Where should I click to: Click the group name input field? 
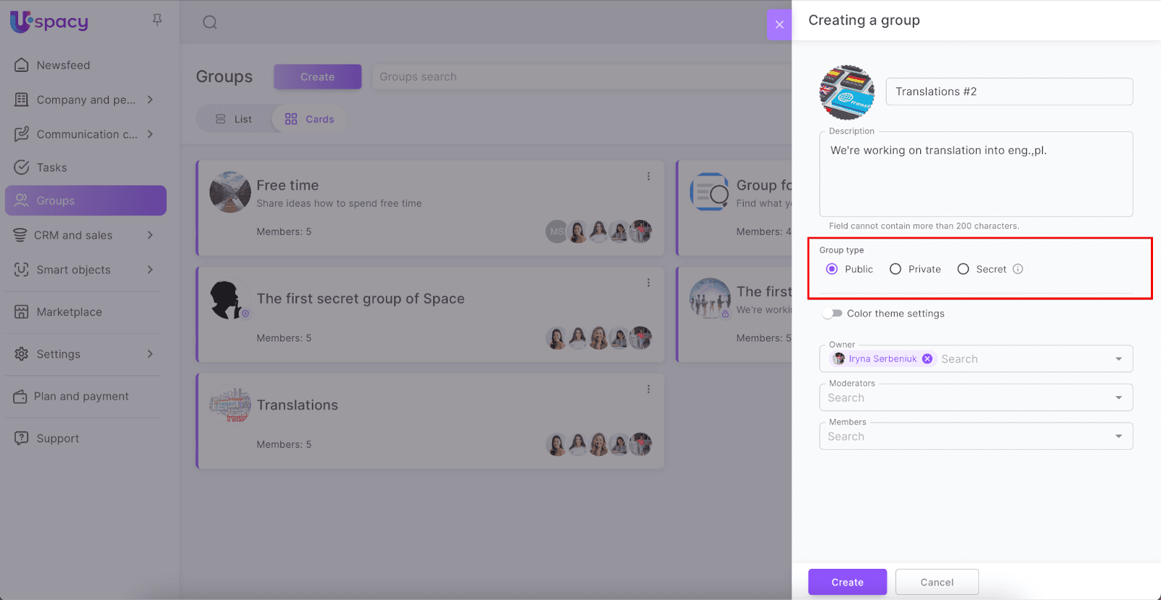(x=1009, y=91)
